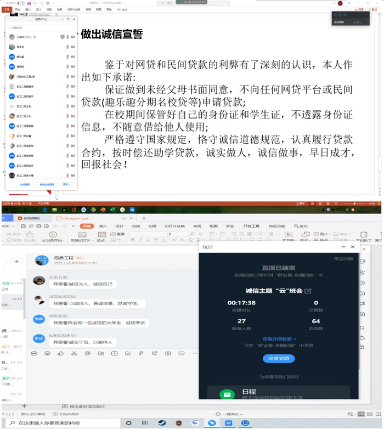Click the edit icon beside the live title
The image size is (384, 429).
click(308, 291)
